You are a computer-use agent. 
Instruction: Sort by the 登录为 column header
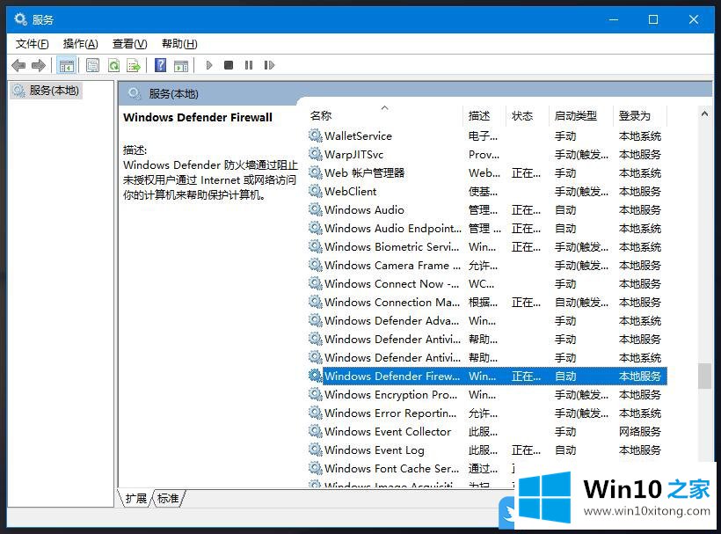(x=640, y=115)
